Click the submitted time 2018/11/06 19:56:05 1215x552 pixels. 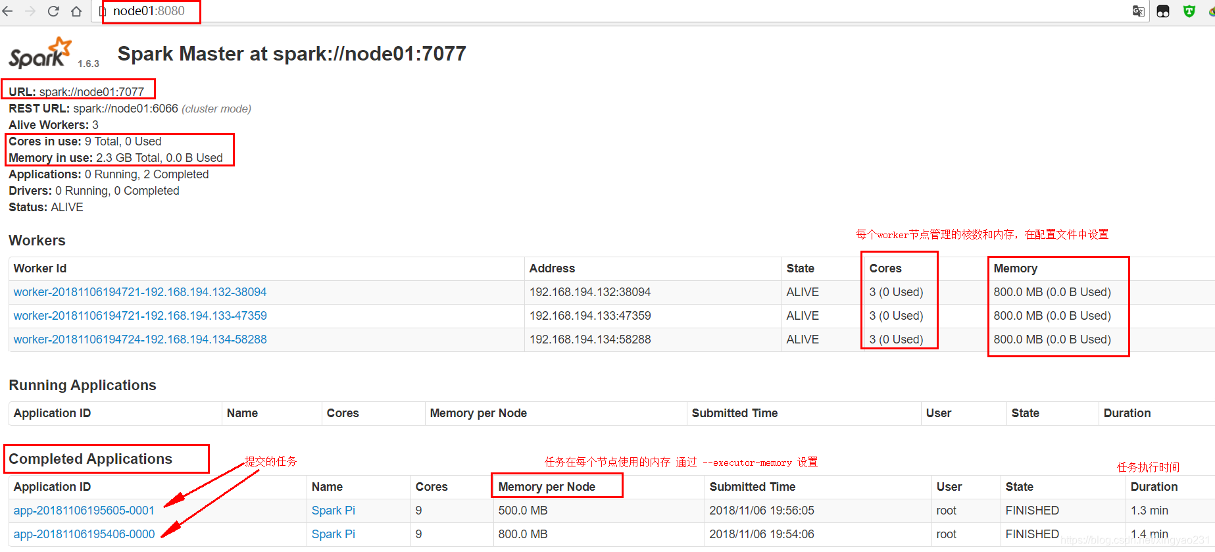coord(762,511)
